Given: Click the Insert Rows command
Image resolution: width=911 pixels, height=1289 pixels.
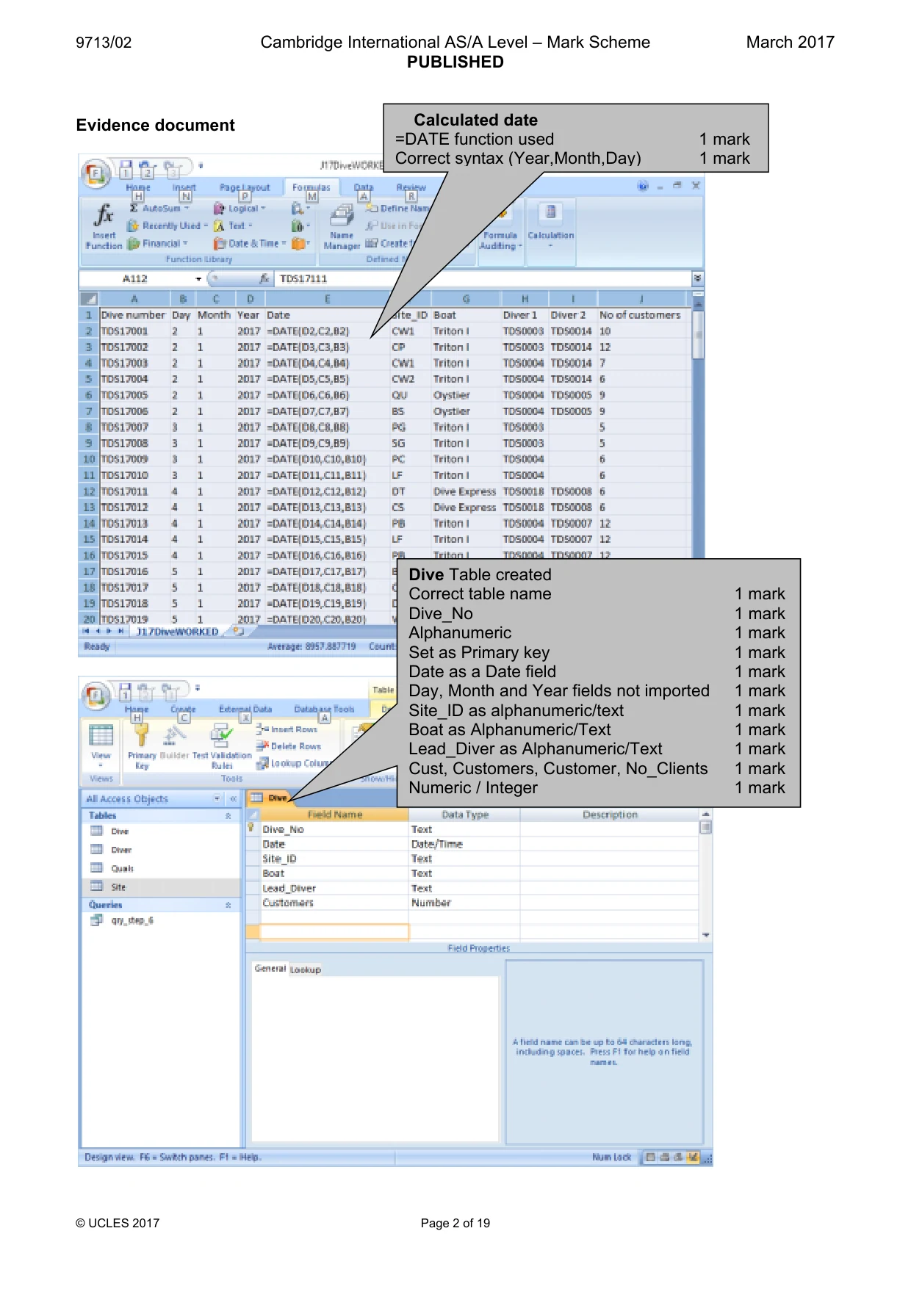Looking at the screenshot, I should click(x=287, y=729).
